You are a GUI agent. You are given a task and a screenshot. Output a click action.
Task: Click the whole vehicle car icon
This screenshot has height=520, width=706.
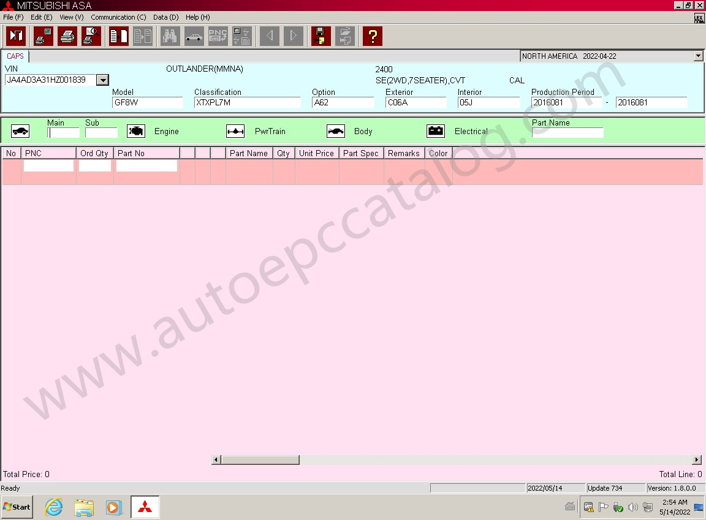[x=20, y=131]
